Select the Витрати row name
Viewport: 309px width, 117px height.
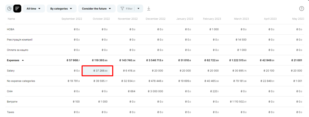[12, 102]
